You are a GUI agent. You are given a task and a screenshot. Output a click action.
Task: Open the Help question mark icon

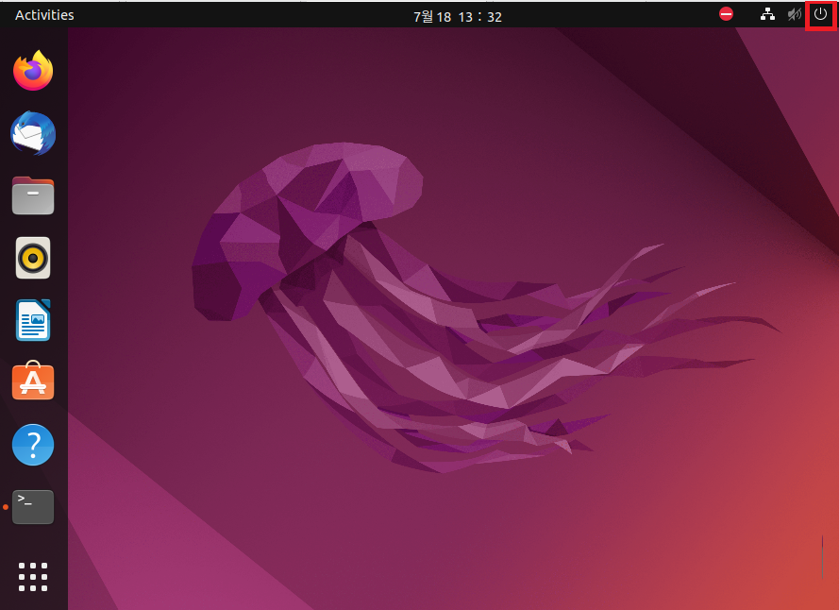33,445
